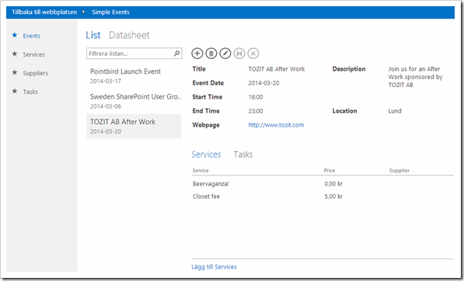Click the Event Date value 2014-03-20
Screen dimensions: 464x281
point(263,83)
